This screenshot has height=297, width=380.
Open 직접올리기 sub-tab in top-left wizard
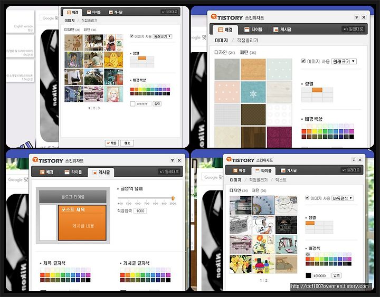coord(89,21)
